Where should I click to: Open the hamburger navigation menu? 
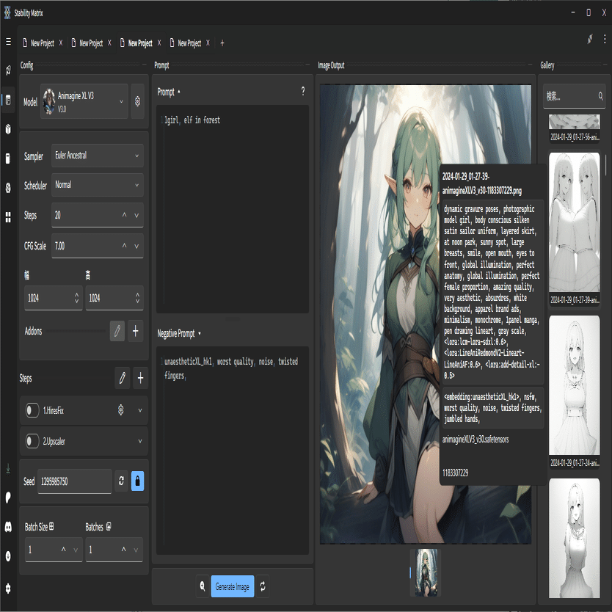coord(8,43)
